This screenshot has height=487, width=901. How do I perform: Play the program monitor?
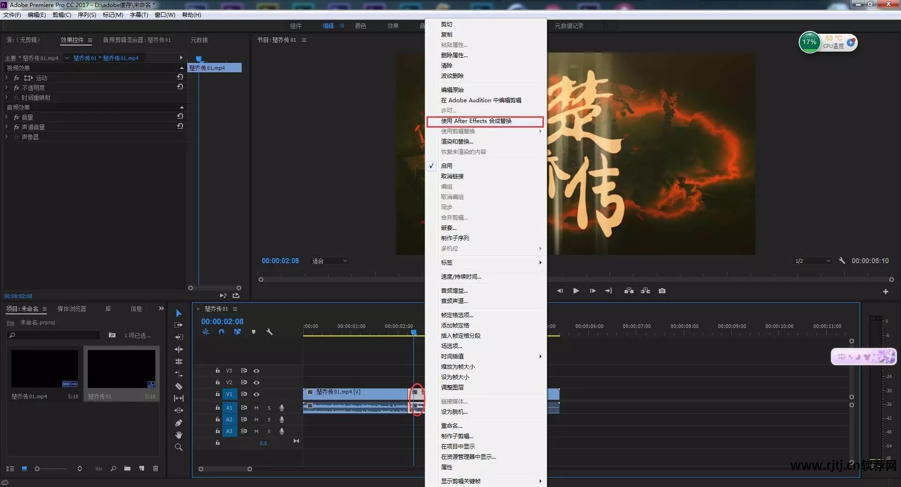pyautogui.click(x=576, y=291)
